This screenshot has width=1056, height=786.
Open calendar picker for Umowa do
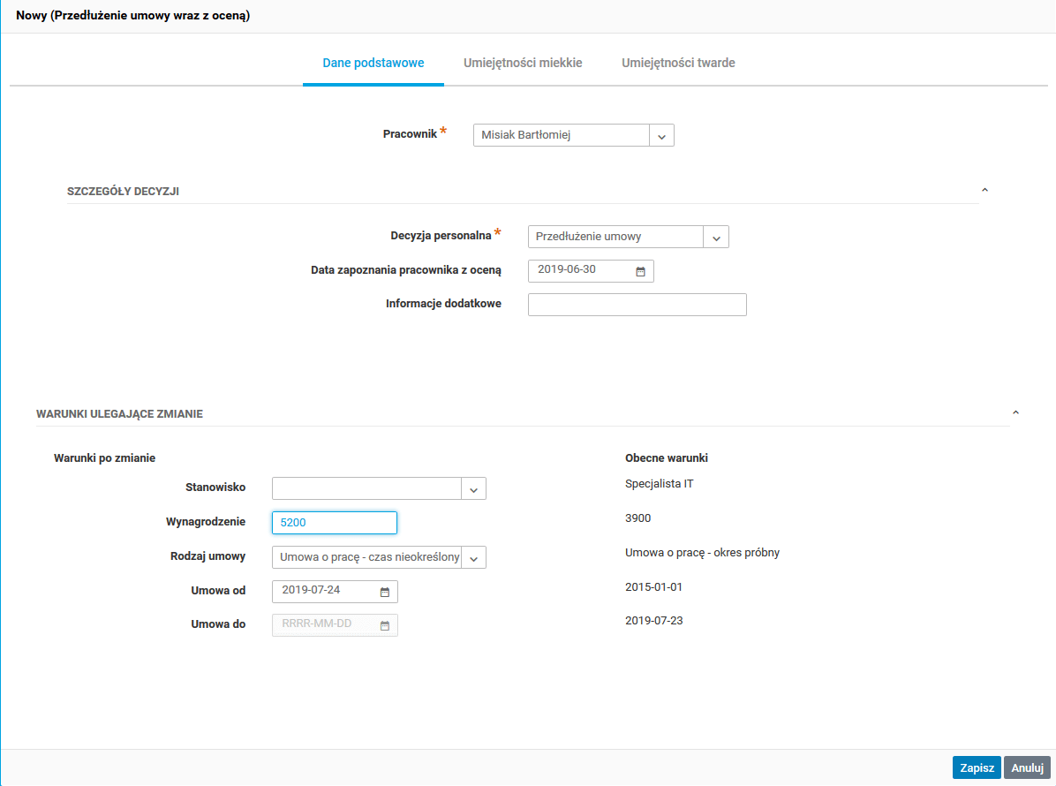pyautogui.click(x=385, y=625)
